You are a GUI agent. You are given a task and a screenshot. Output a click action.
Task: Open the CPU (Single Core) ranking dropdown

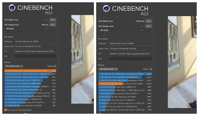14,66
